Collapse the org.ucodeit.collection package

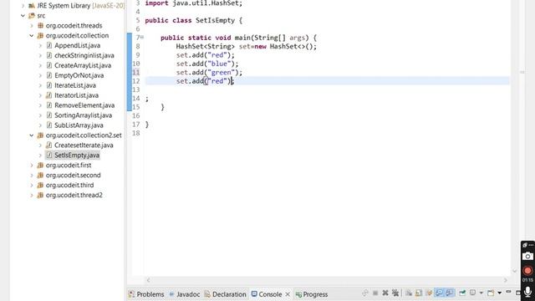(x=32, y=35)
